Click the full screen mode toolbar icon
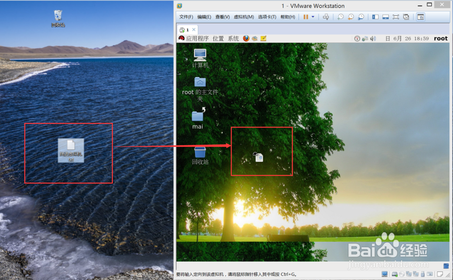This screenshot has height=280, width=453. click(x=396, y=17)
